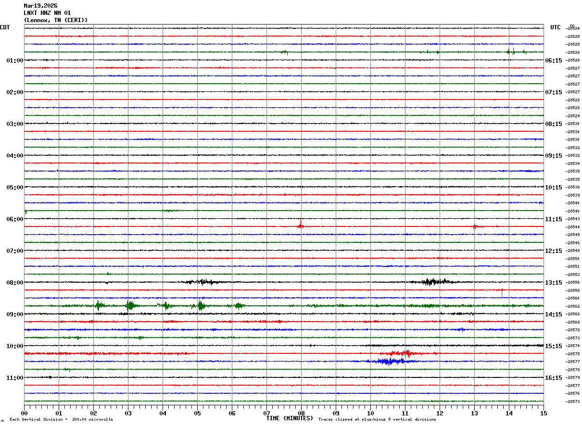Select the DC offset value -28562

pyautogui.click(x=572, y=306)
